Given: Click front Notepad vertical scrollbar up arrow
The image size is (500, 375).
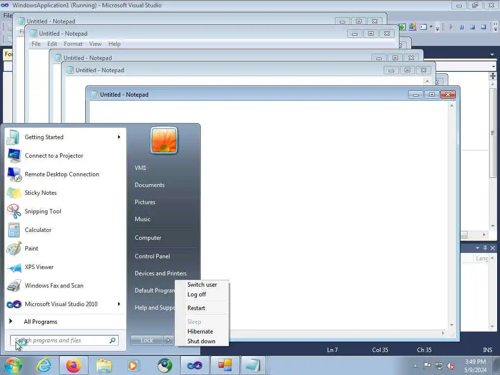Looking at the screenshot, I should click(452, 105).
